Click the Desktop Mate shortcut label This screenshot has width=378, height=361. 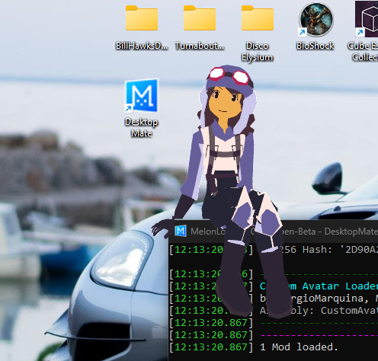coord(142,127)
